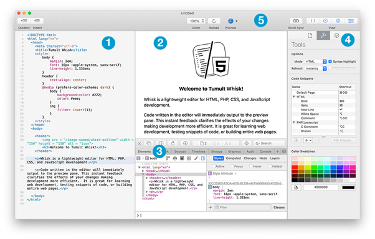Click the Safari Preview browser icon

230,21
